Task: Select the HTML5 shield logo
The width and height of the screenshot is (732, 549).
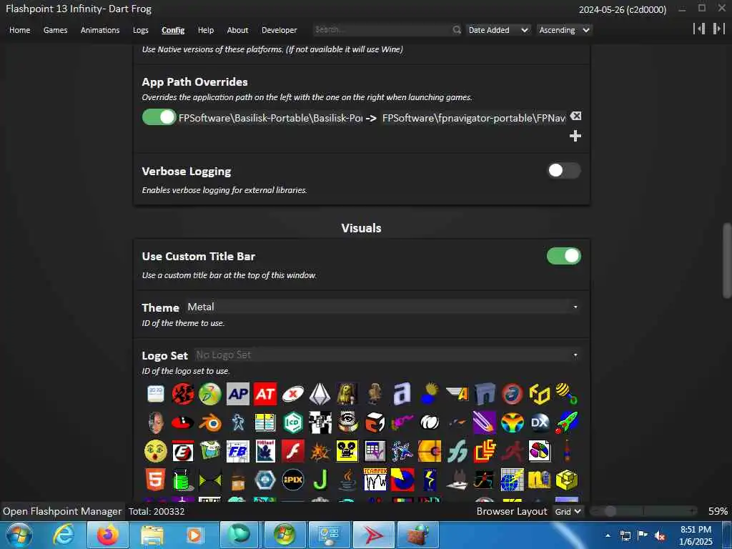Action: point(155,480)
